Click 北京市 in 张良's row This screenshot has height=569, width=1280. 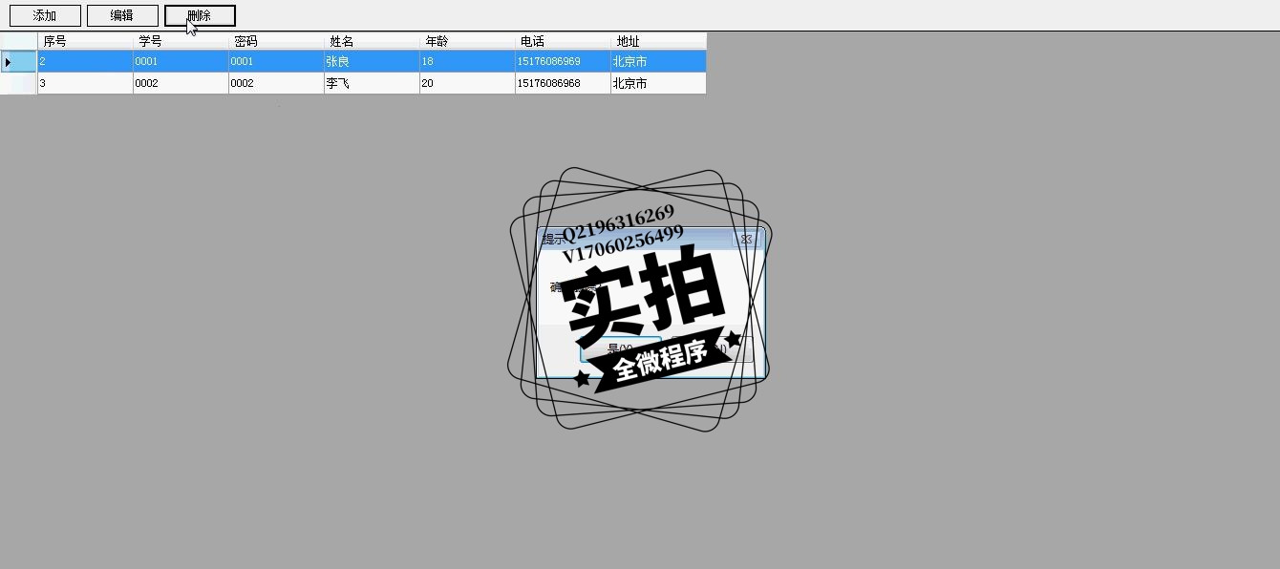pyautogui.click(x=658, y=61)
